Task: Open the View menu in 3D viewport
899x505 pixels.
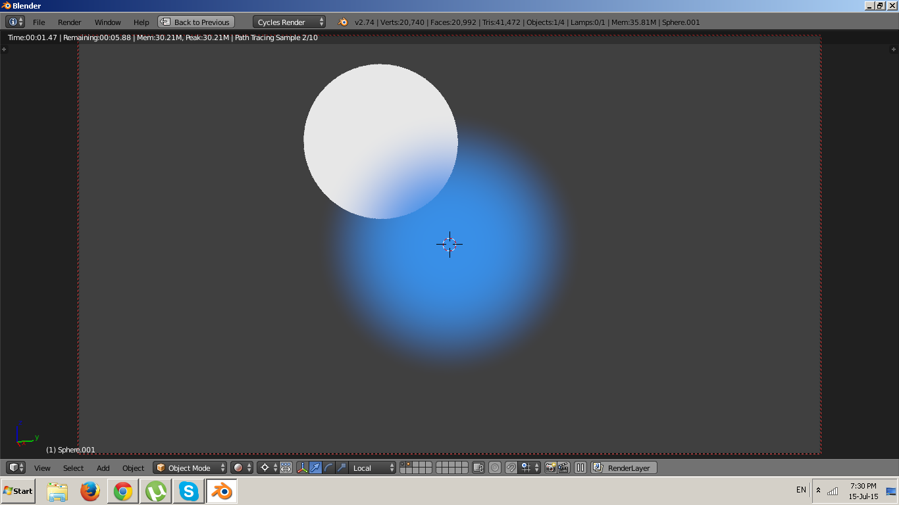Action: (42, 468)
